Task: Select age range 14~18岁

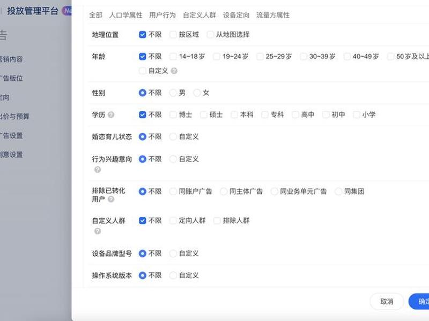Action: pyautogui.click(x=173, y=57)
